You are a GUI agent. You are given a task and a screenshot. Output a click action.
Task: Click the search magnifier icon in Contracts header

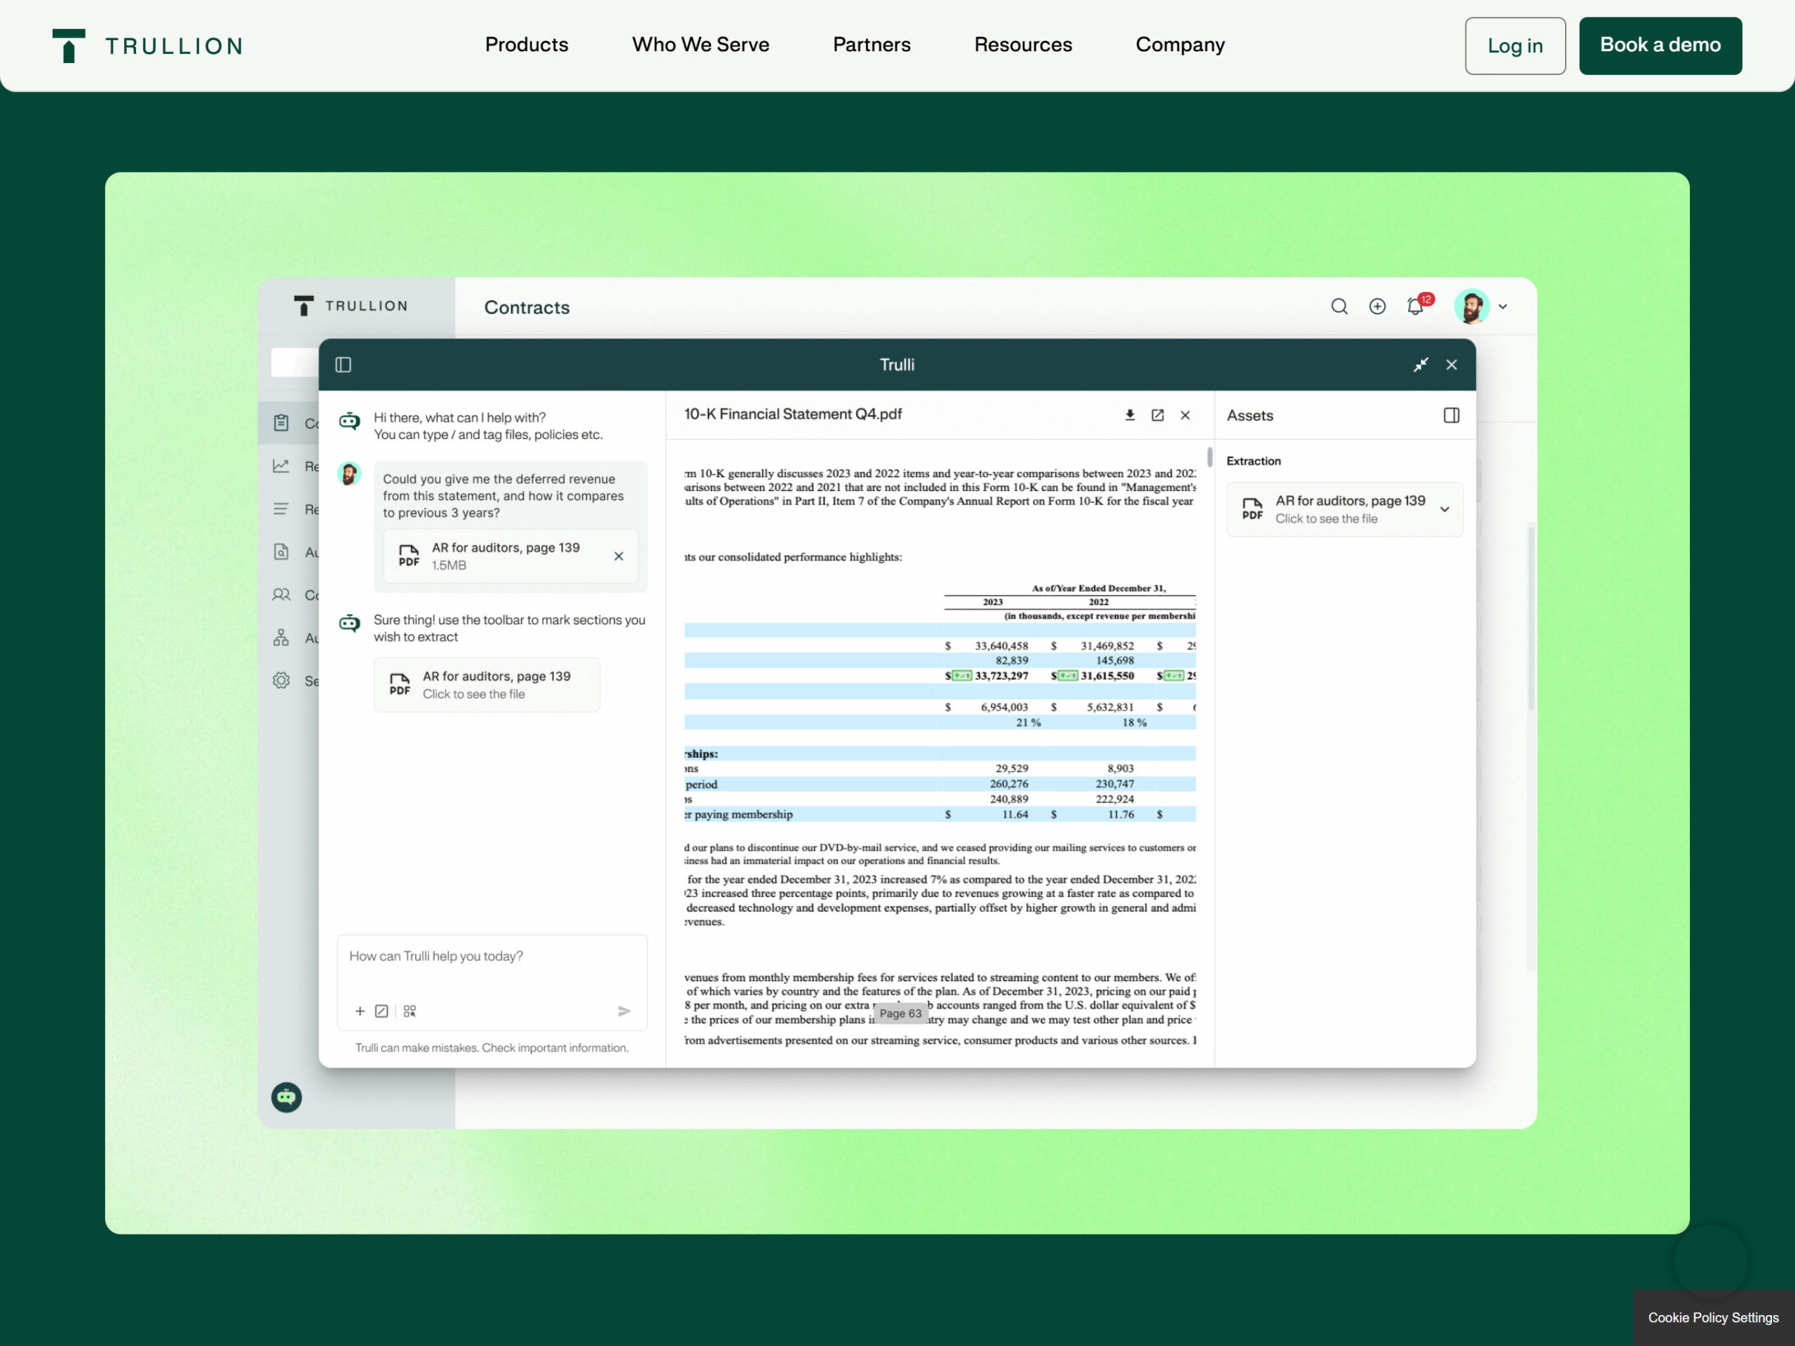[1339, 306]
